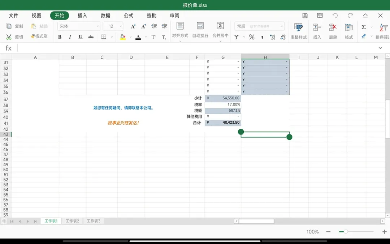Expand the formula bar chevron
Screen dimensions: 390x244
coord(380,48)
